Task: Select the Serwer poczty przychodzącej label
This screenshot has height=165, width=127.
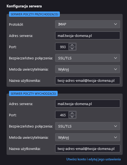Action: [x=34, y=14]
